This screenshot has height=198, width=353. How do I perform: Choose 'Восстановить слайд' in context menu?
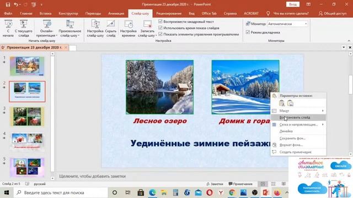coord(298,117)
